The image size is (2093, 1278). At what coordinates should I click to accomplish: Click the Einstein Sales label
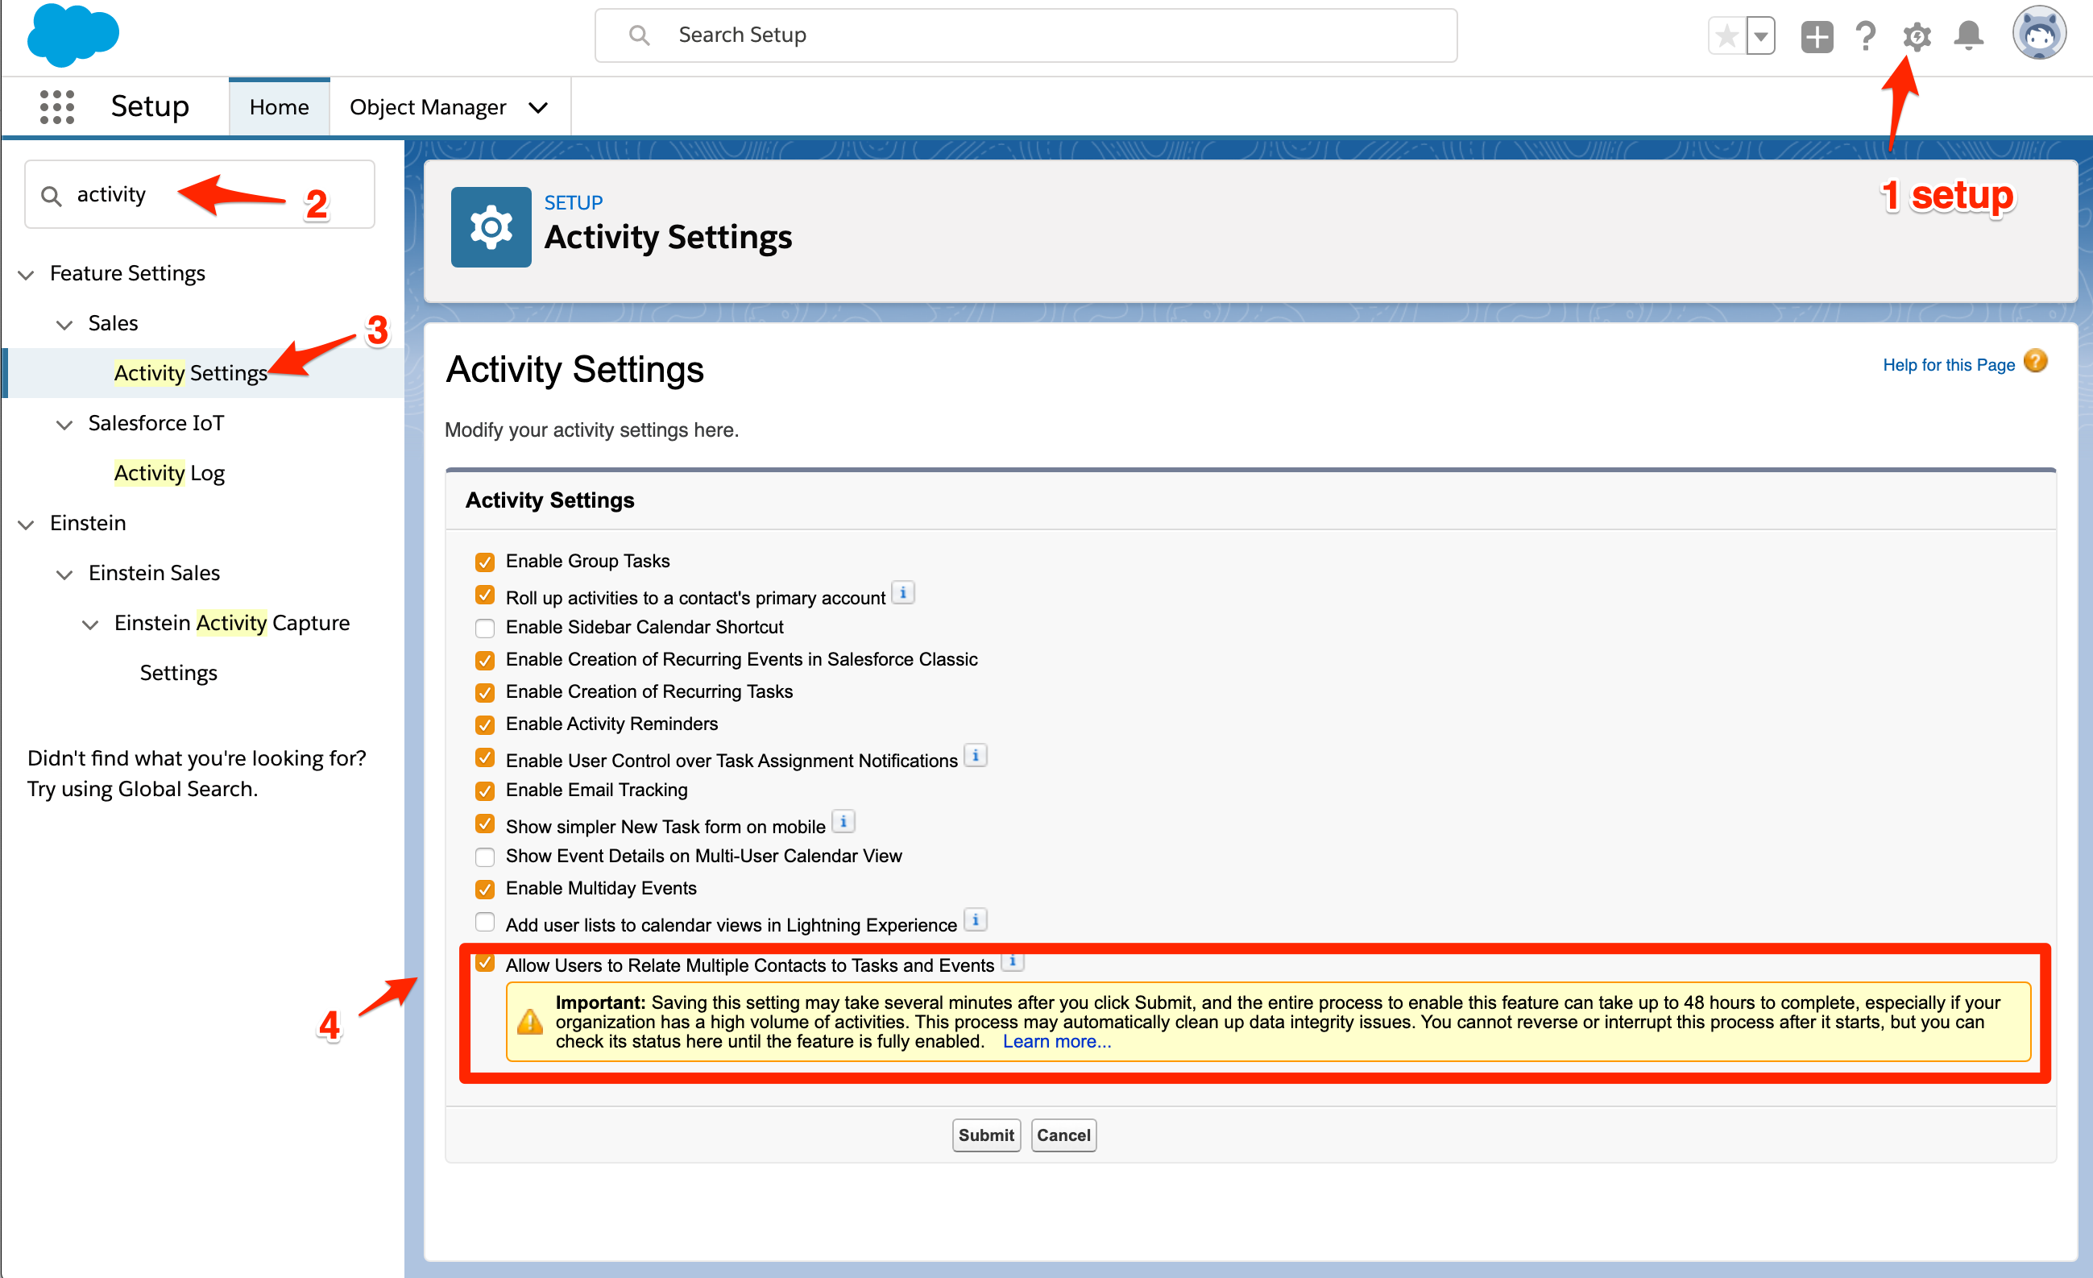pyautogui.click(x=154, y=573)
